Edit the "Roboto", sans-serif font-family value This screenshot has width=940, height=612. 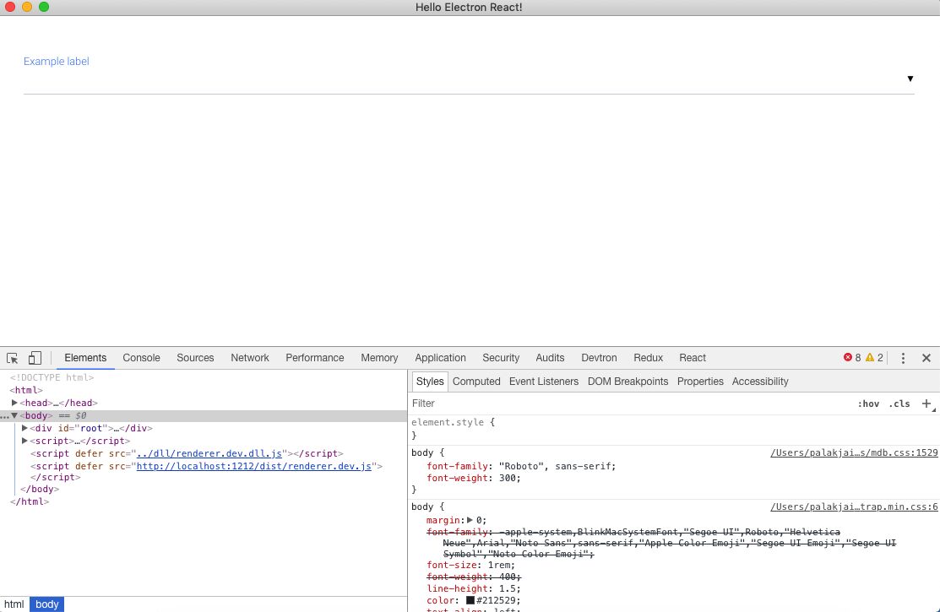[x=557, y=466]
